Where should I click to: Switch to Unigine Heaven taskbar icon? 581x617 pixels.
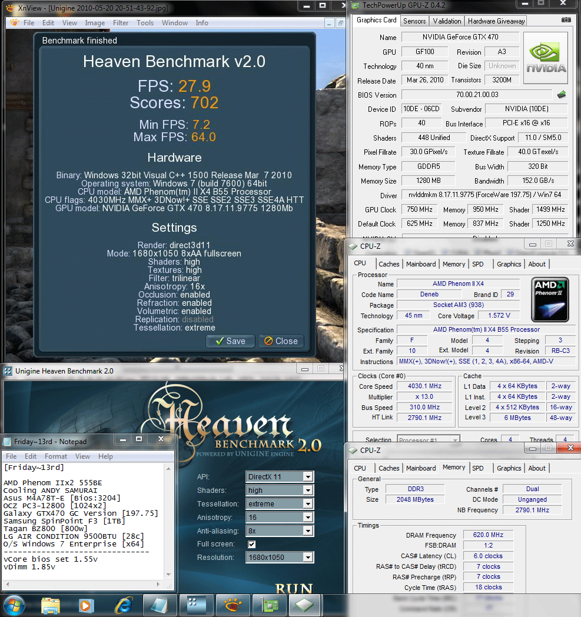pyautogui.click(x=197, y=605)
